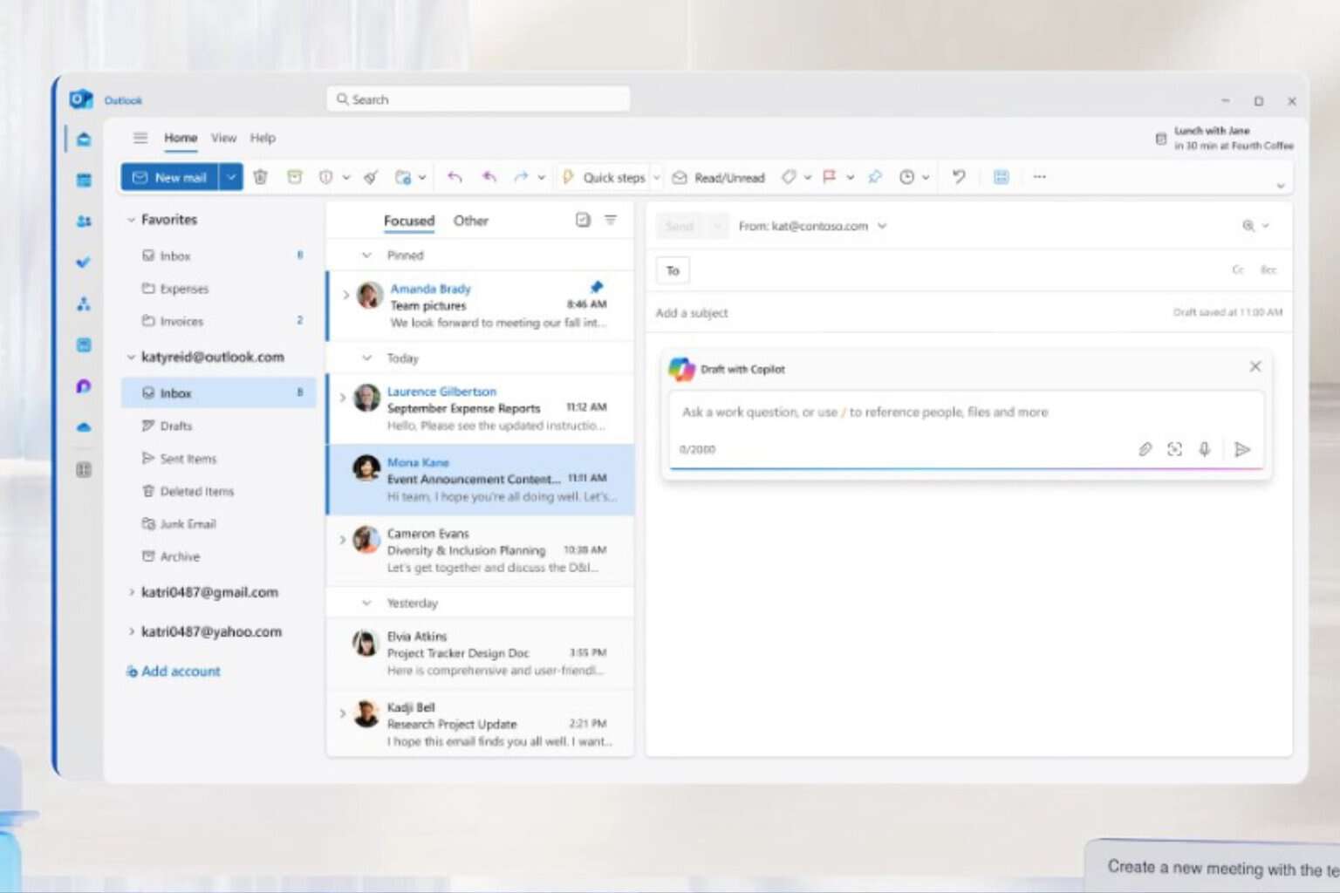Screen dimensions: 1340x893
Task: Collapse the Today group
Action: point(366,358)
